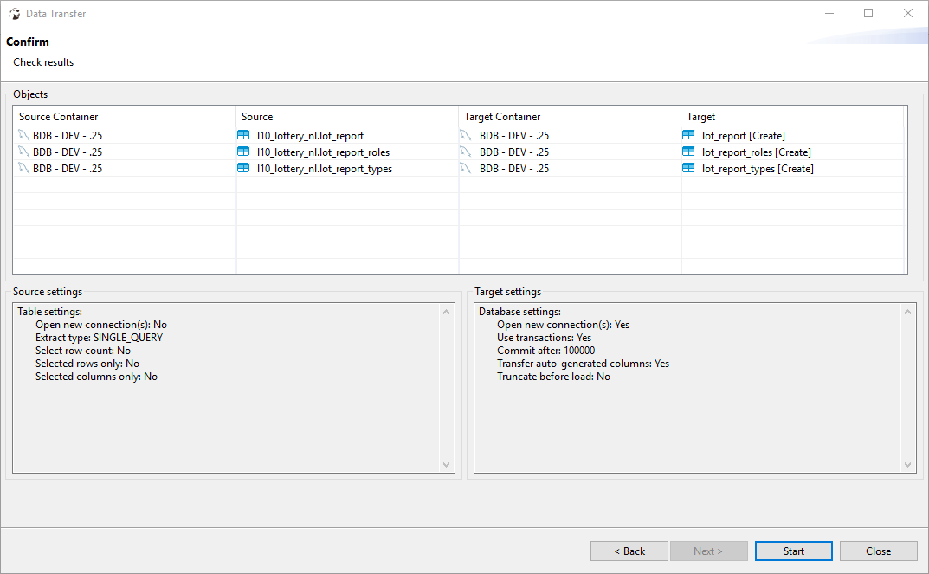Click the Source Container column header
The height and width of the screenshot is (574, 929).
(x=58, y=116)
